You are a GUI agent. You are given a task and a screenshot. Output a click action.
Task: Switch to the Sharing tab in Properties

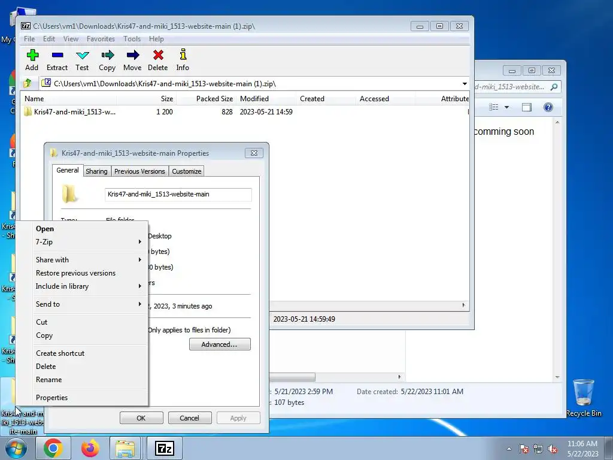pyautogui.click(x=96, y=171)
